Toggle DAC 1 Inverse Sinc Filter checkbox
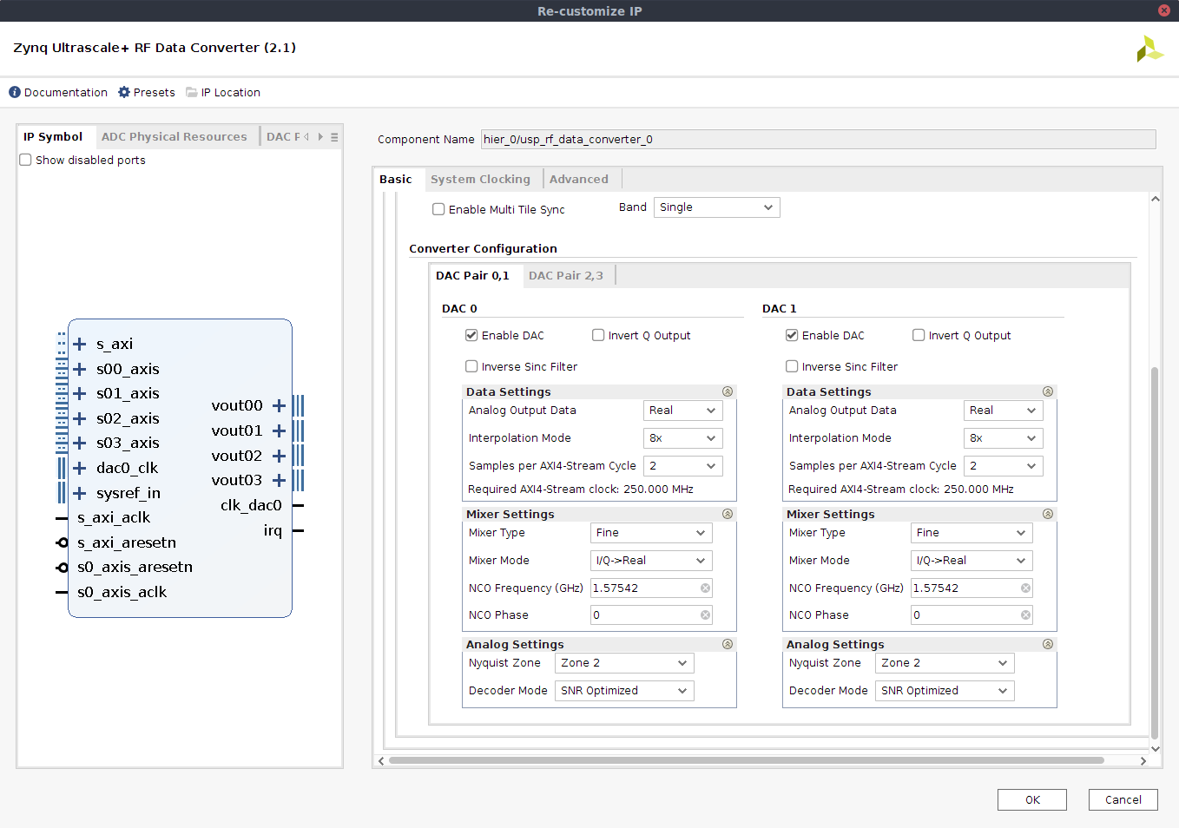 click(x=792, y=366)
